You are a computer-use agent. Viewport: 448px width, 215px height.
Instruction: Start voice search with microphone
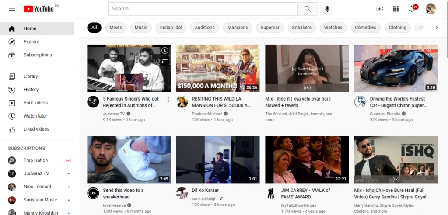click(327, 9)
